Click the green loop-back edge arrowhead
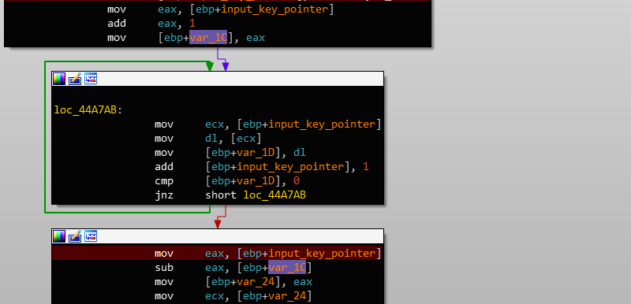631x304 pixels. 209,67
